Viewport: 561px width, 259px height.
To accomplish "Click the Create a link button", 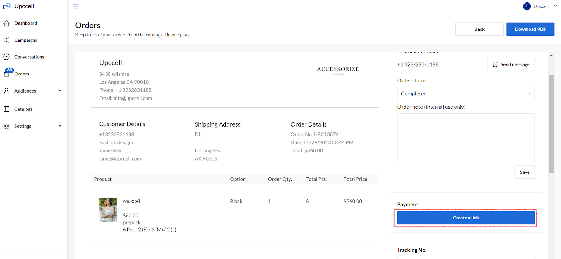I will 466,218.
